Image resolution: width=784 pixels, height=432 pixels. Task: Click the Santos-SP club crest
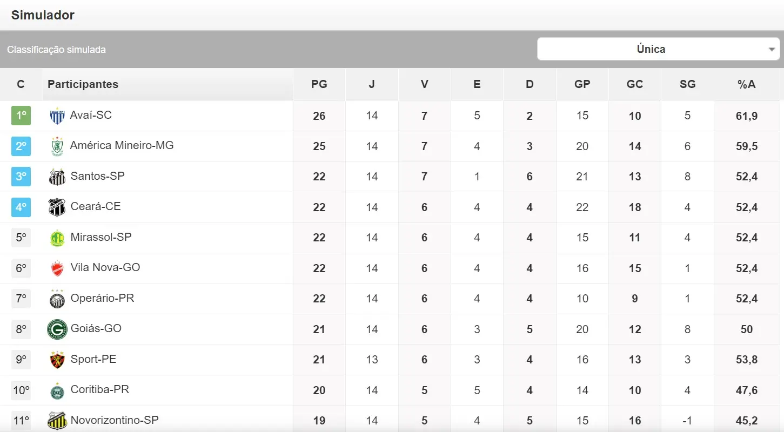tap(57, 177)
